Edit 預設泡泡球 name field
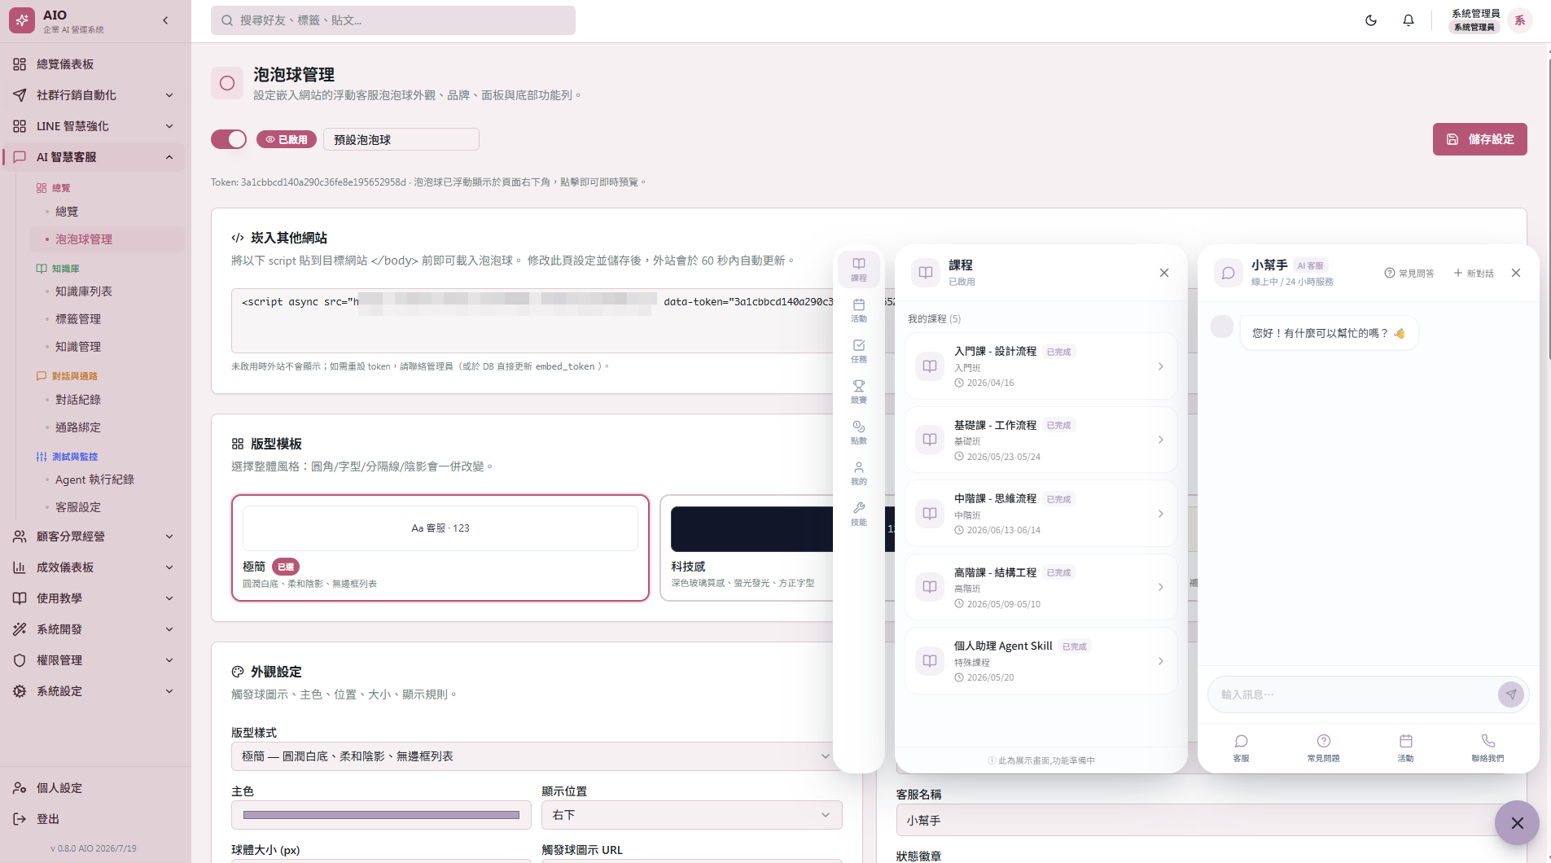 [x=401, y=139]
